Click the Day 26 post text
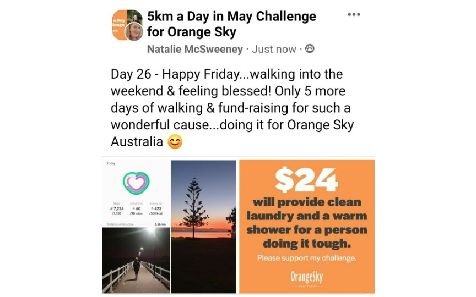This screenshot has height=297, width=476. click(x=232, y=108)
